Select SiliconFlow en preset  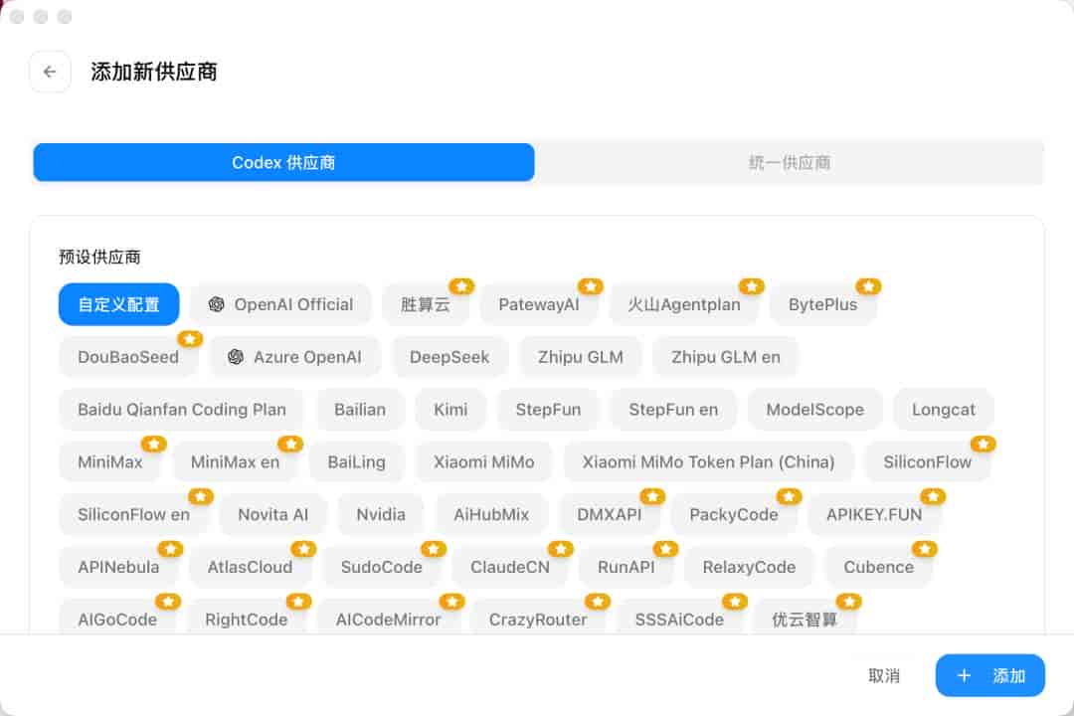tap(133, 514)
